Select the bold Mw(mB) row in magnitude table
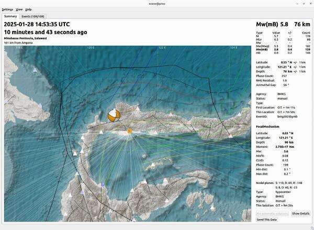 pyautogui.click(x=283, y=49)
